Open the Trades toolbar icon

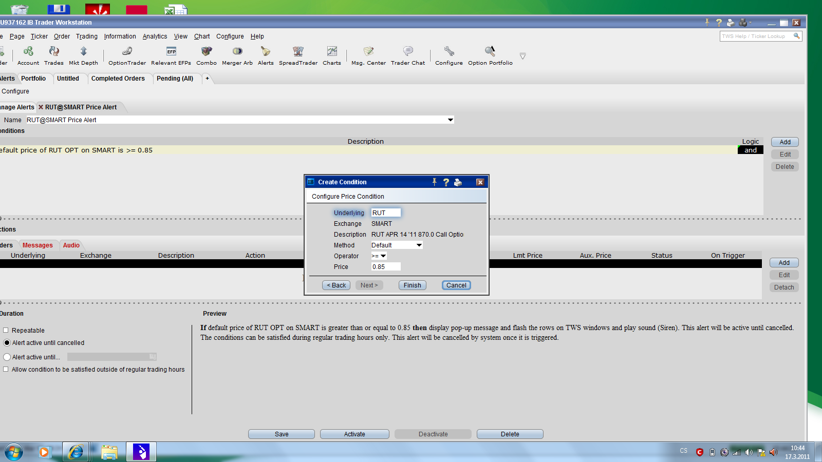(x=54, y=55)
